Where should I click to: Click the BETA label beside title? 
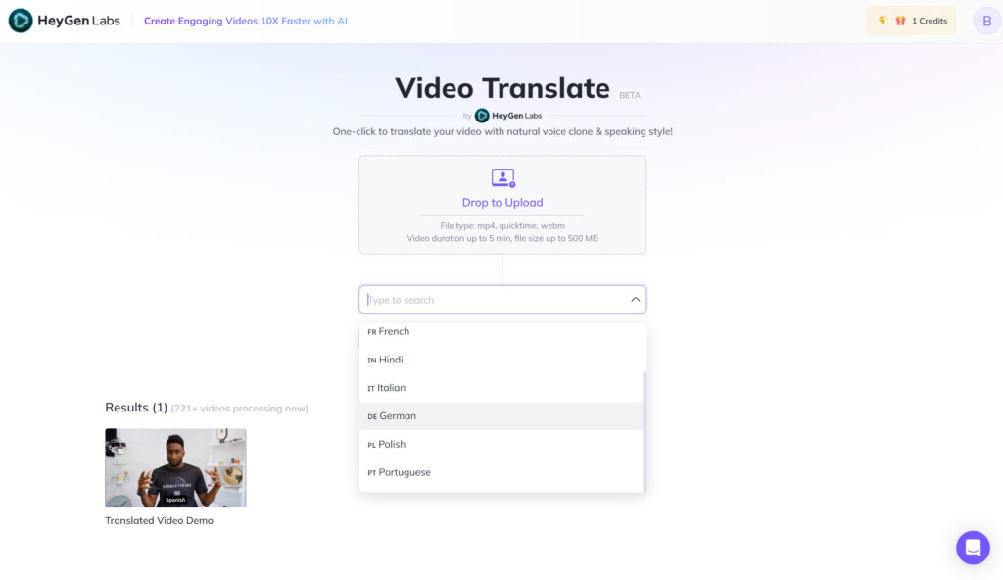pyautogui.click(x=630, y=95)
